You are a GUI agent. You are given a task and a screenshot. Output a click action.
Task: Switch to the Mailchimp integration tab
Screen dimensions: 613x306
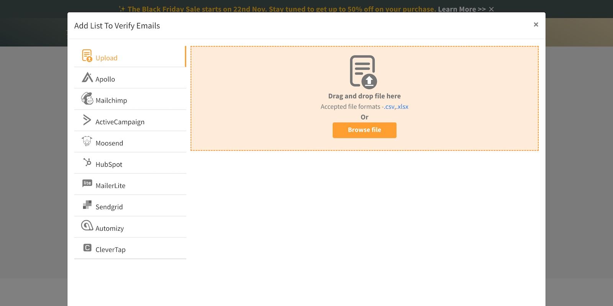coord(130,99)
